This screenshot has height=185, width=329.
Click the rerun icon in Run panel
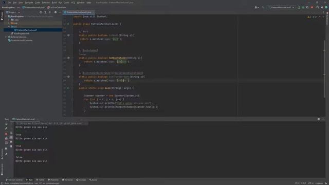pyautogui.click(x=6, y=124)
